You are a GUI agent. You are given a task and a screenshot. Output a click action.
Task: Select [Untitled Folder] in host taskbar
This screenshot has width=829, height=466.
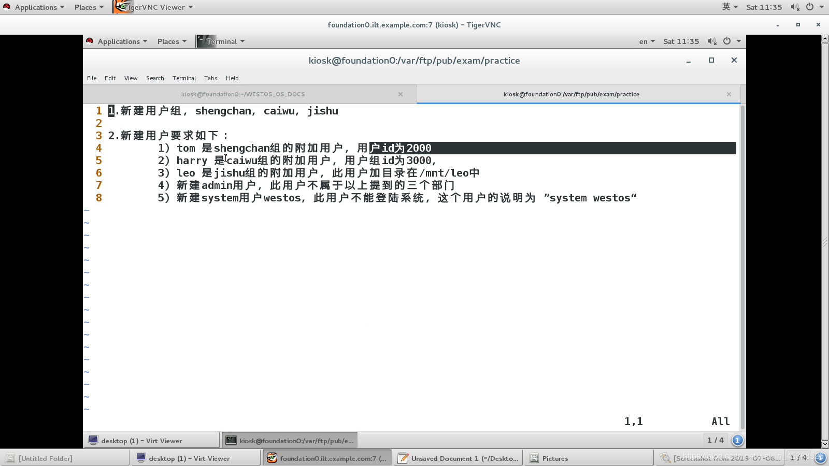coord(65,458)
